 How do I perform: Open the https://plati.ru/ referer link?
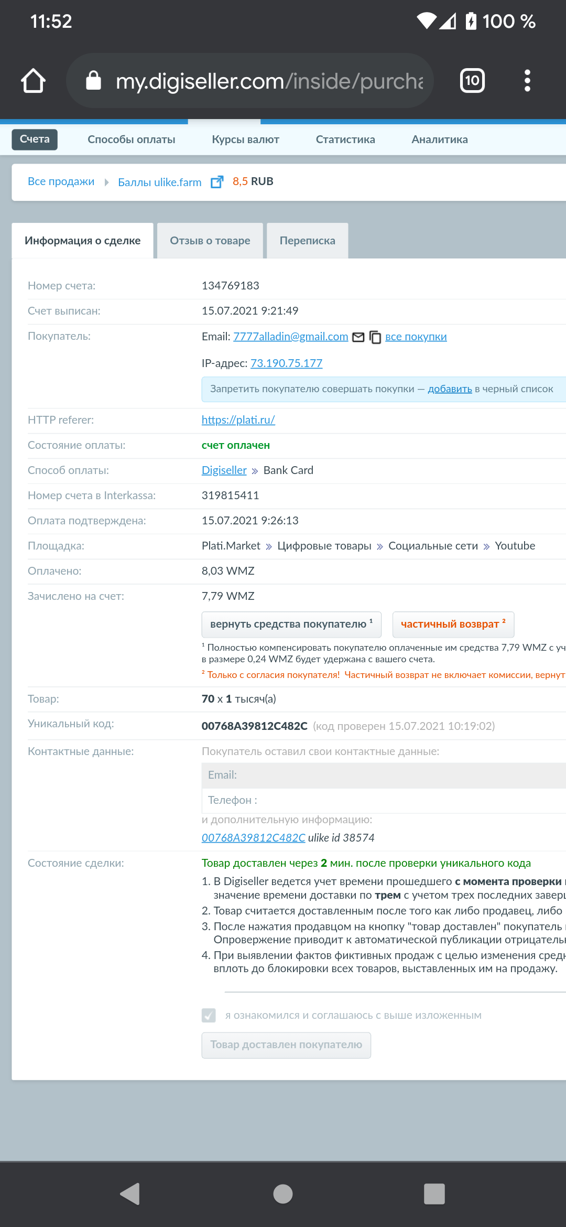click(x=238, y=420)
